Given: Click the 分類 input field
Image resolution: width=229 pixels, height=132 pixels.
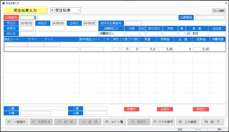Looking at the screenshot, I should (132, 34).
